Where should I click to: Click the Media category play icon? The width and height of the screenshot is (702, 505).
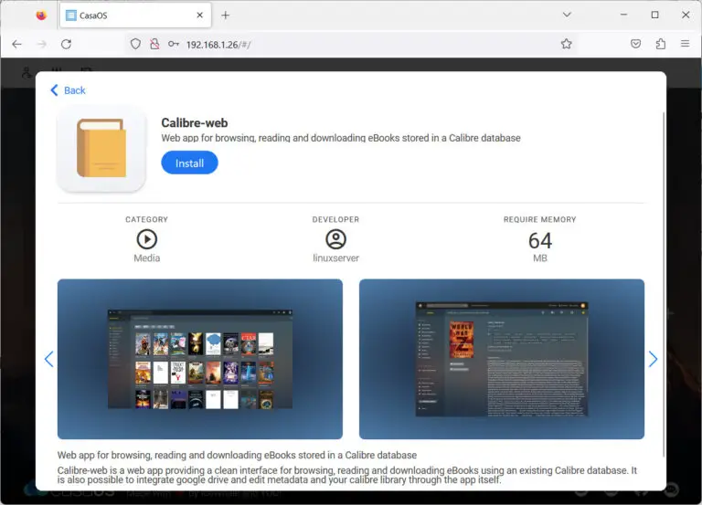(x=146, y=239)
